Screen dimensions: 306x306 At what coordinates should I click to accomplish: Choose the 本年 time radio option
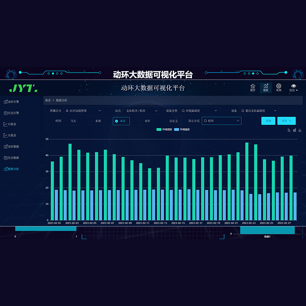pyautogui.click(x=146, y=121)
